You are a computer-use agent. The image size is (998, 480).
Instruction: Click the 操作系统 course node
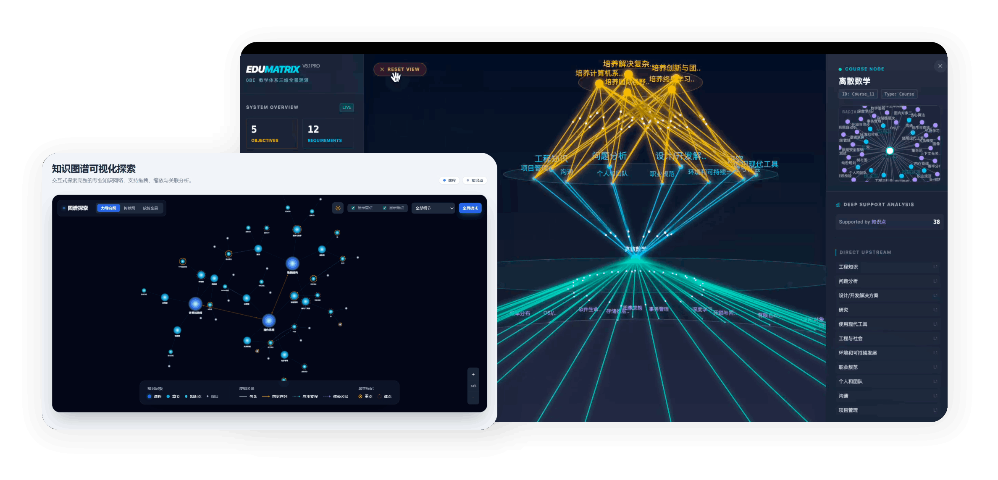click(269, 321)
